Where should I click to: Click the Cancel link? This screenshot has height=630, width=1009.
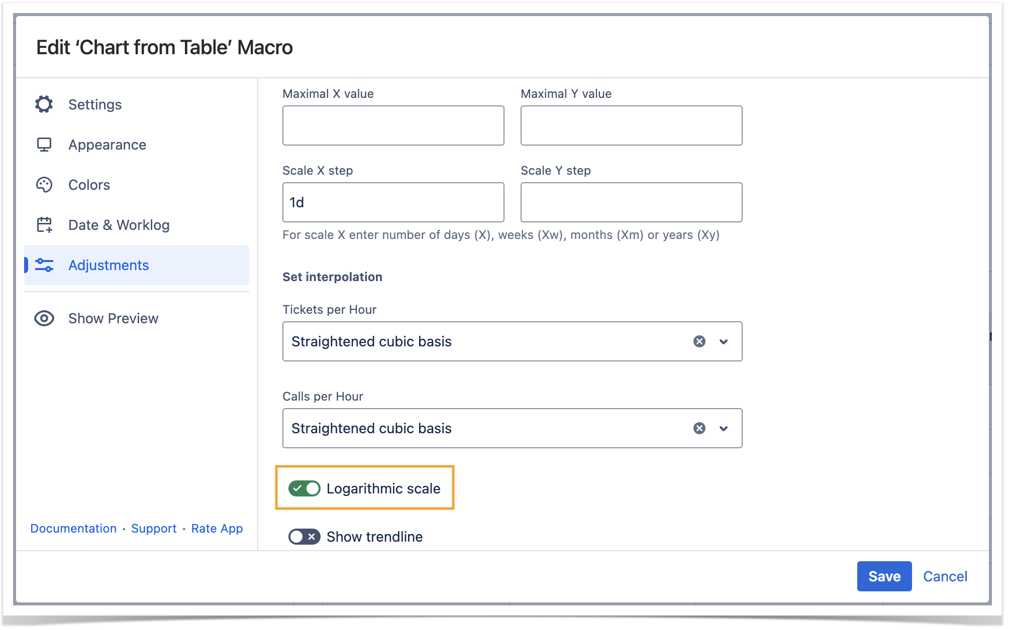tap(945, 576)
